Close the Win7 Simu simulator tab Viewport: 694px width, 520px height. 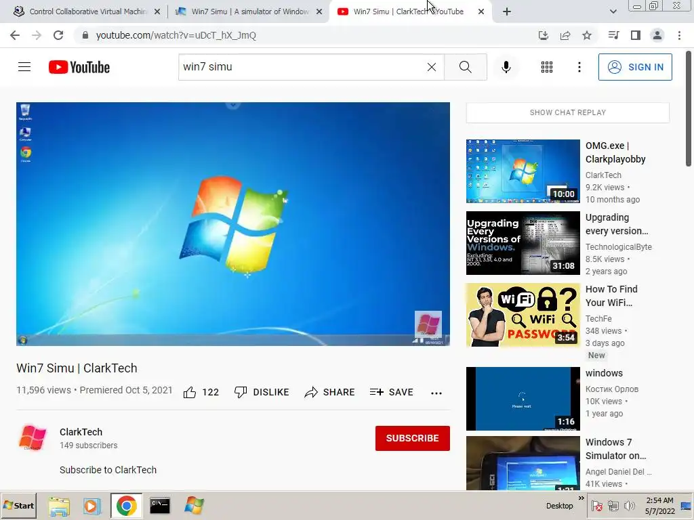click(319, 12)
